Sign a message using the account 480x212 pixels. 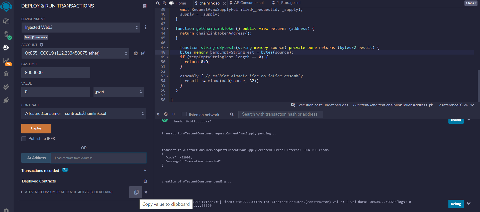tap(143, 53)
